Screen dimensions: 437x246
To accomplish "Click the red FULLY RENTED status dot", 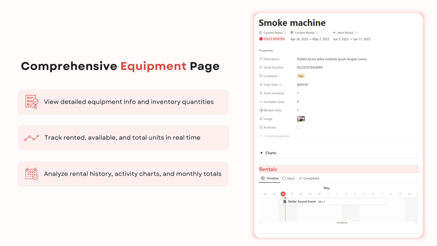I will 261,39.
